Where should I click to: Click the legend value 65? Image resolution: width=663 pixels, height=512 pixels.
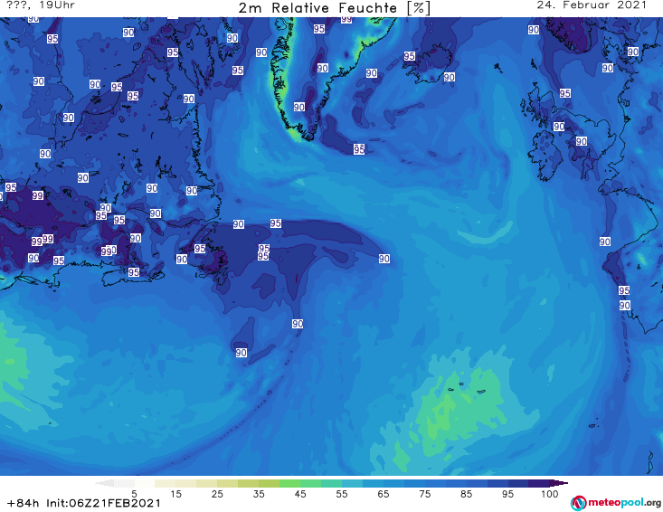click(384, 494)
